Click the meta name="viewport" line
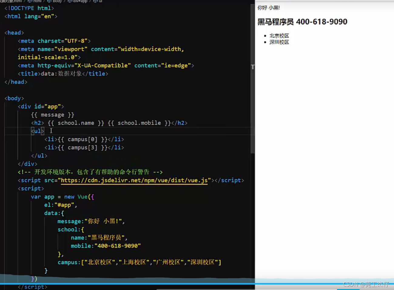This screenshot has width=394, height=290. (101, 49)
